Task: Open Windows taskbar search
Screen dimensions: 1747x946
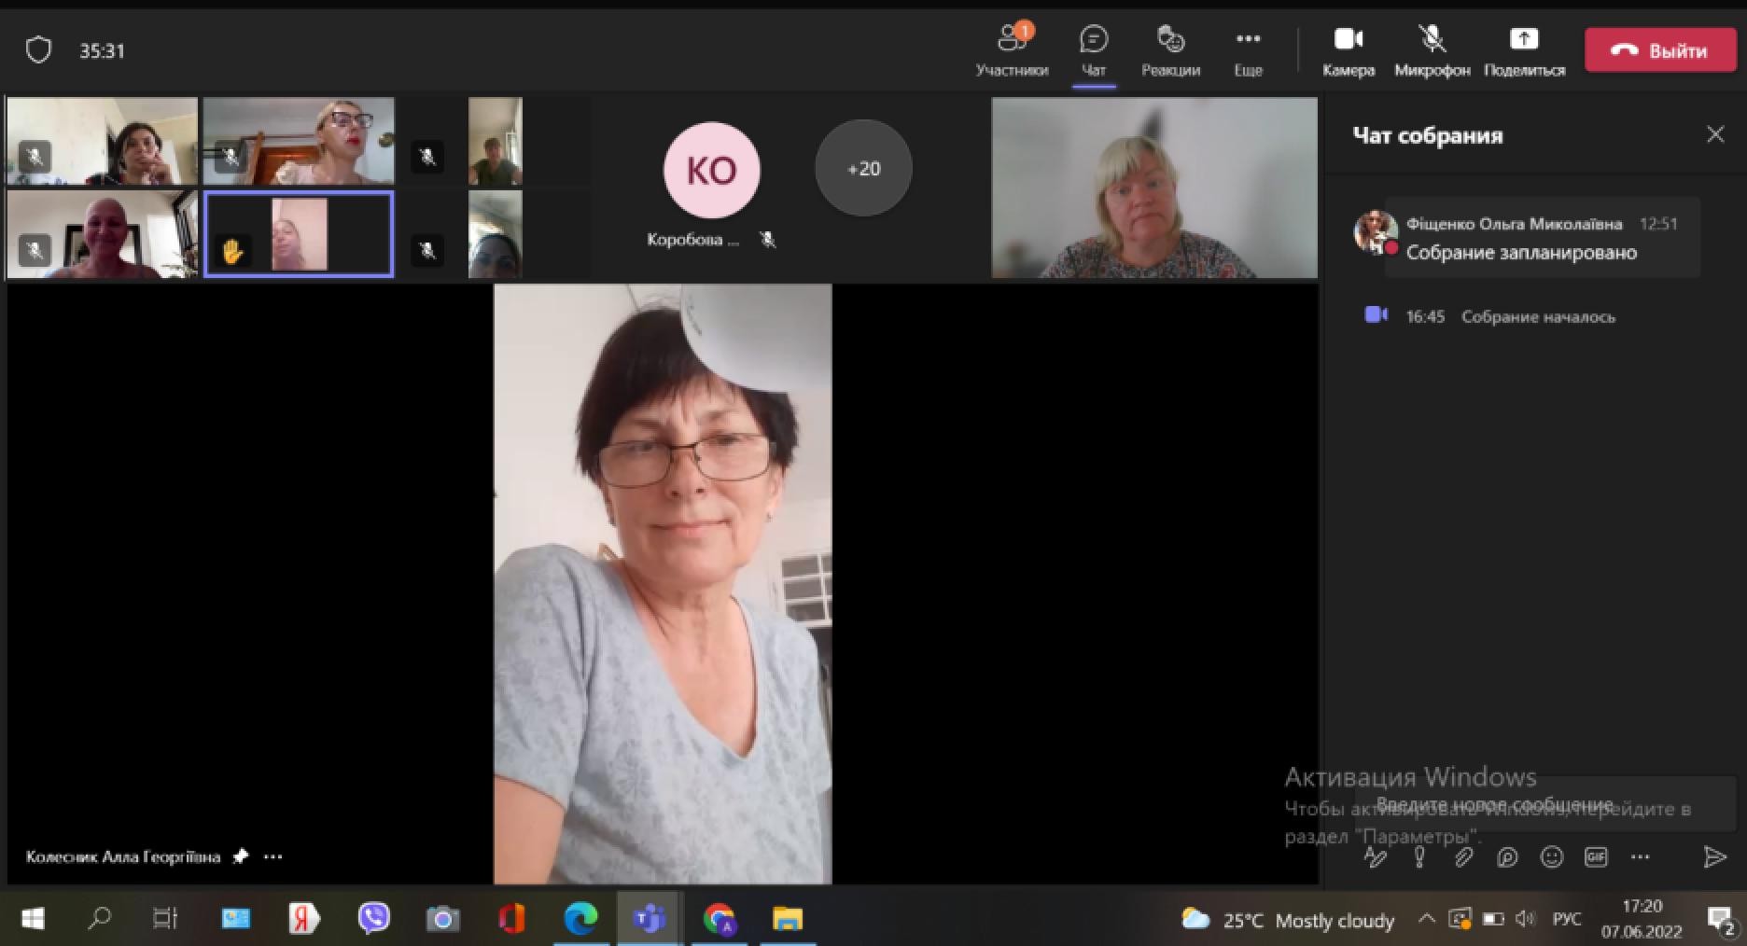Action: click(98, 919)
